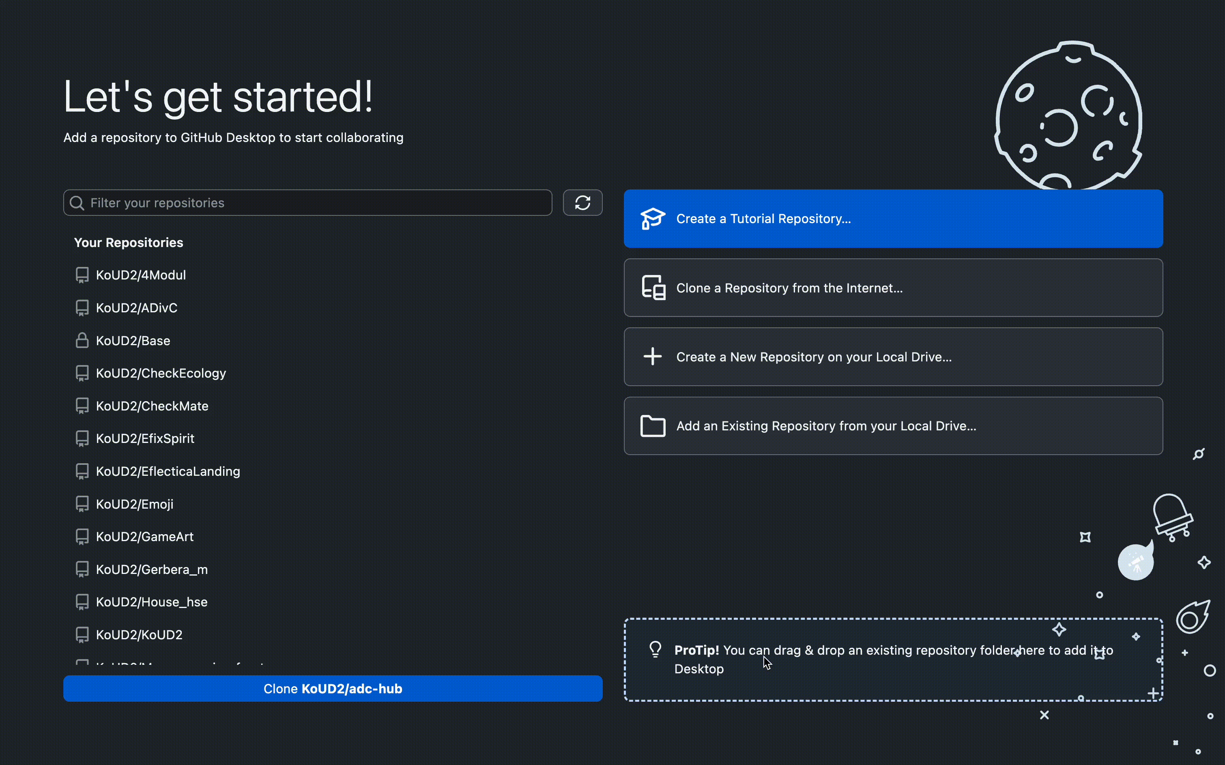Click the repo icon beside KoUD2/EfixSpirit

(x=82, y=438)
